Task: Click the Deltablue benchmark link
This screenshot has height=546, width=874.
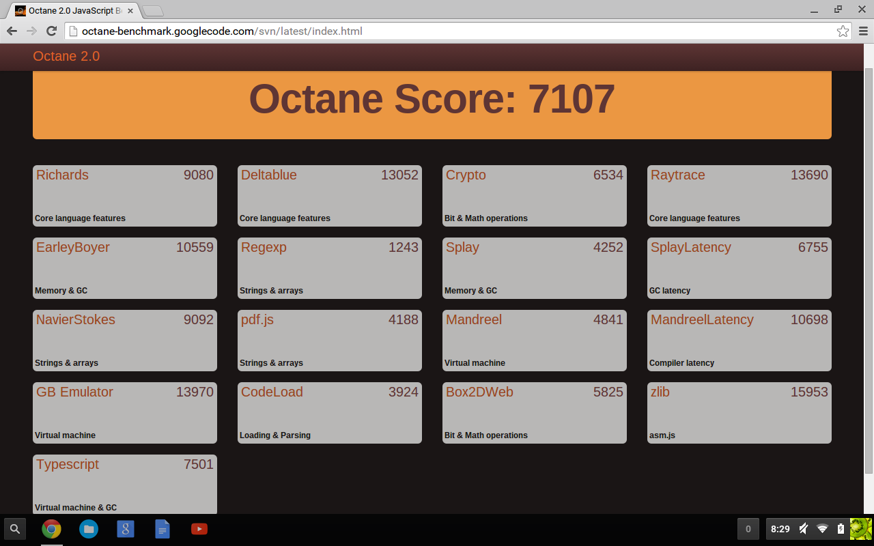Action: click(269, 175)
